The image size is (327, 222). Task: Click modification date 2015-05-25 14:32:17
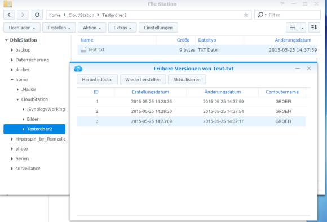(x=223, y=121)
